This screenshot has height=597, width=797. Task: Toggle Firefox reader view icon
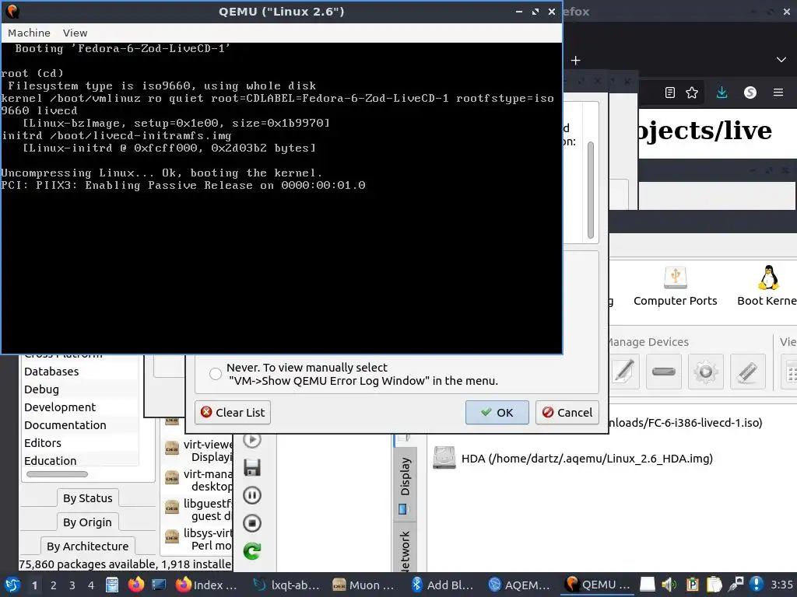(x=670, y=93)
